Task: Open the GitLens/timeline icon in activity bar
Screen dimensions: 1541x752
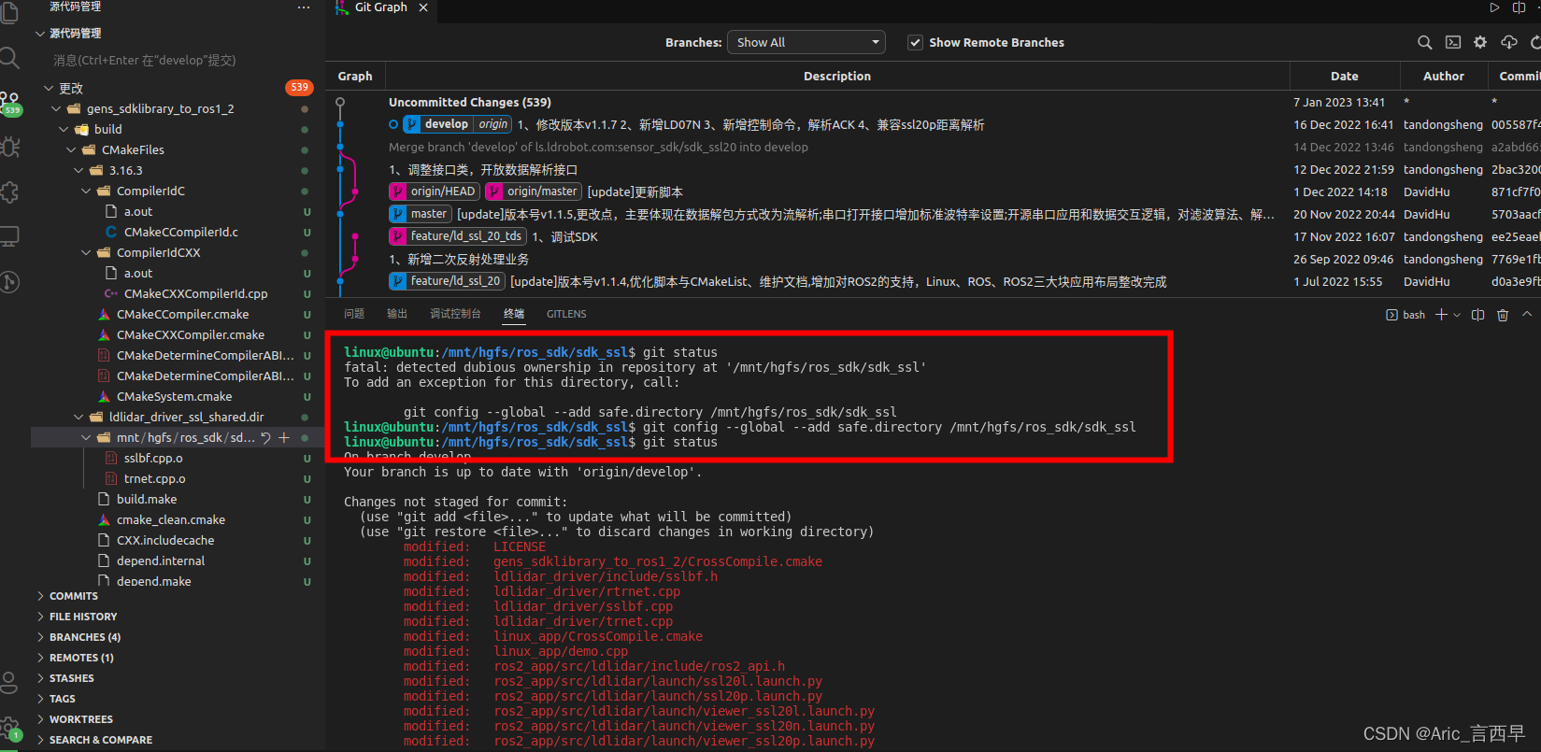Action: click(x=10, y=281)
